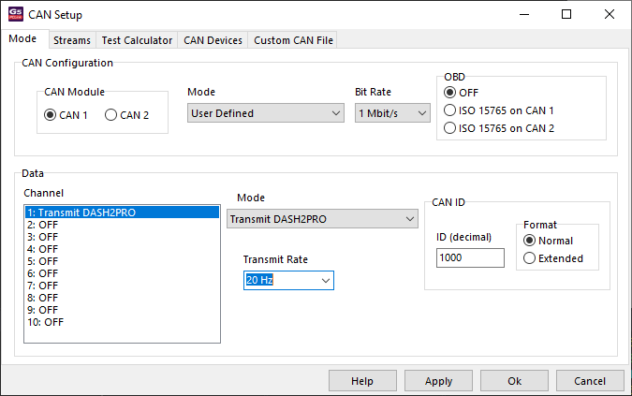Choose Normal CAN ID format

530,242
